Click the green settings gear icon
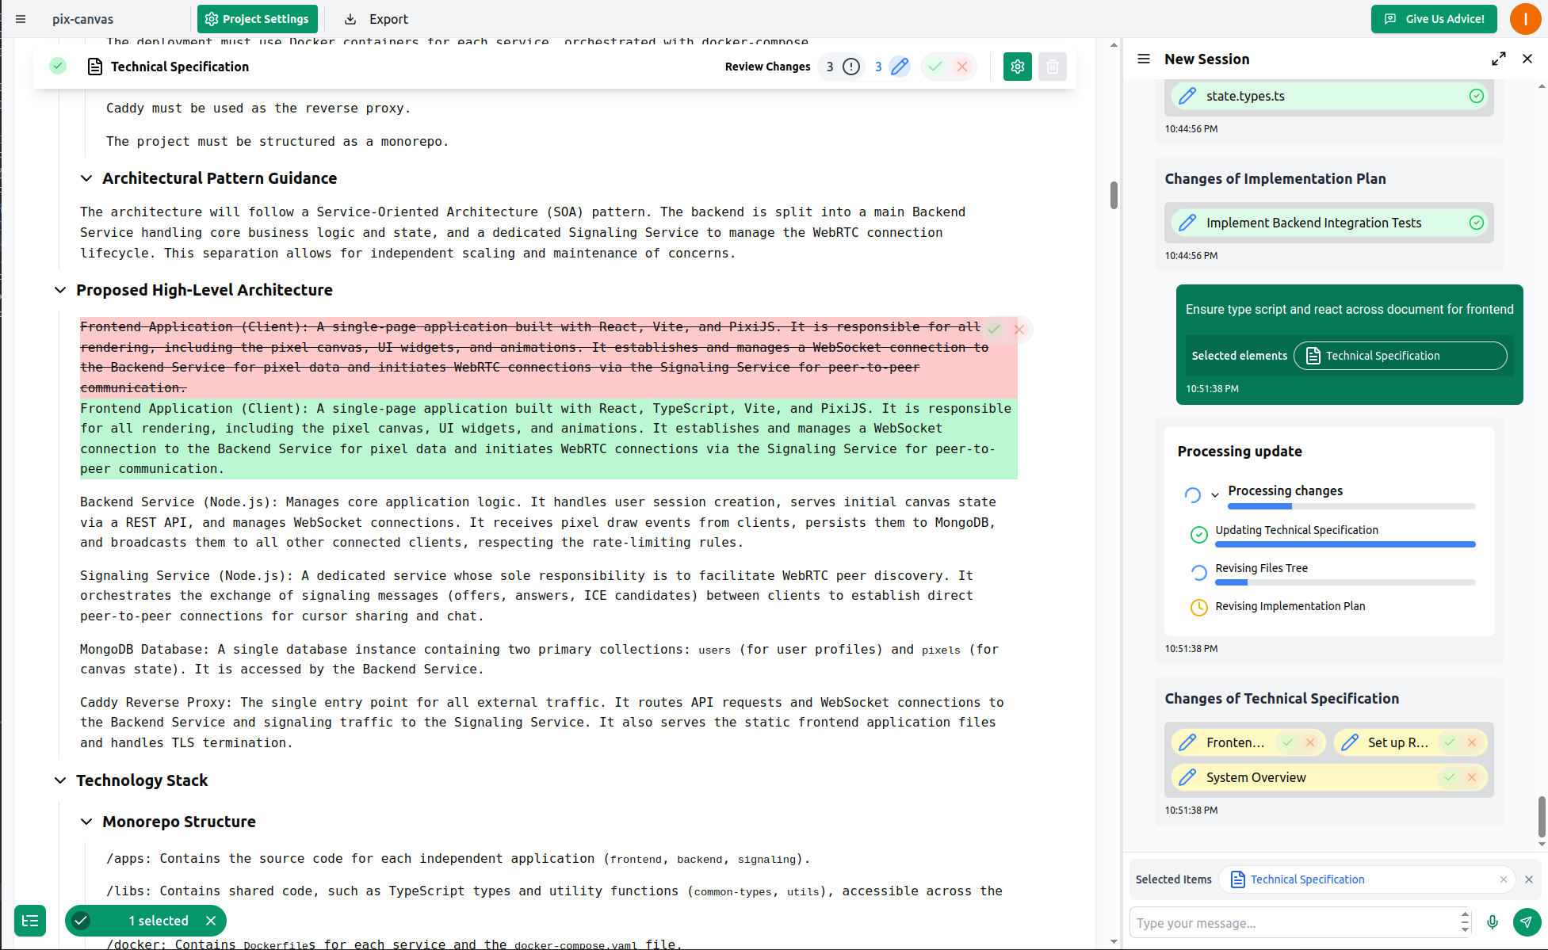This screenshot has width=1548, height=950. point(1018,67)
